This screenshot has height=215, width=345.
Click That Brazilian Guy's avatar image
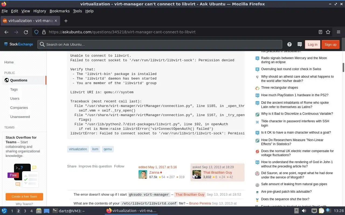(x=197, y=174)
